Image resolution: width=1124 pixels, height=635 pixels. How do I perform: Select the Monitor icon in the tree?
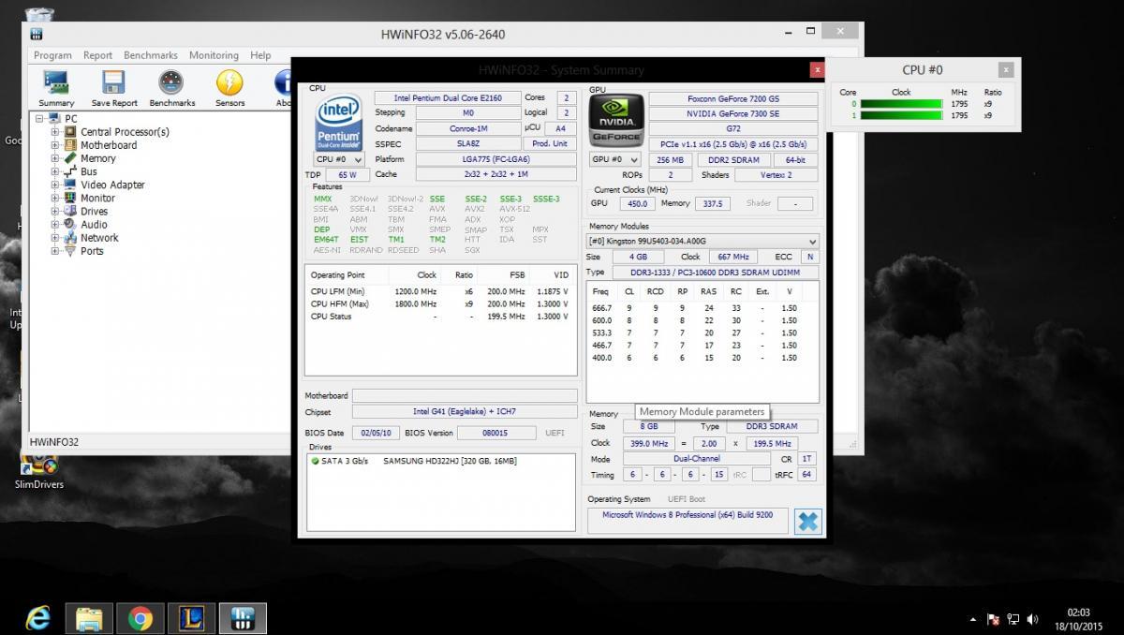tap(70, 199)
